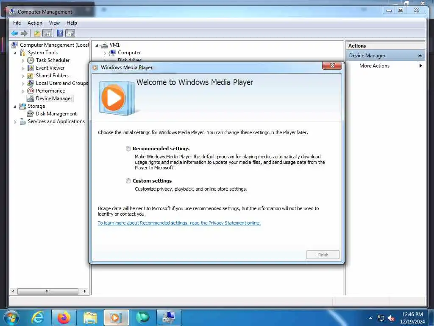Viewport: 434px width, 326px height.
Task: Expand the Computer device category
Action: 105,53
